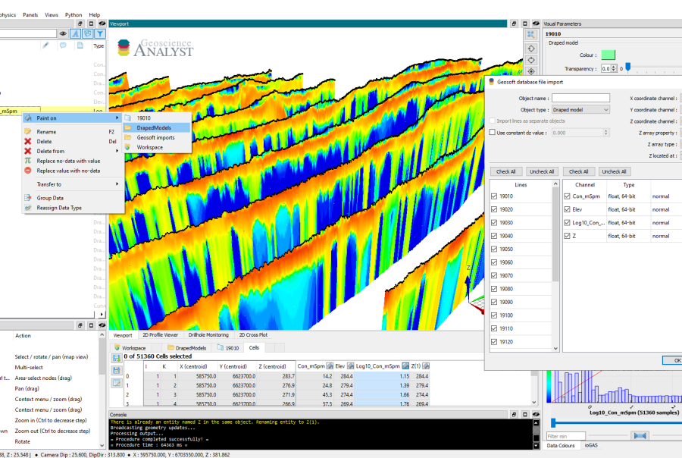Click Rename in context menu

click(x=72, y=131)
